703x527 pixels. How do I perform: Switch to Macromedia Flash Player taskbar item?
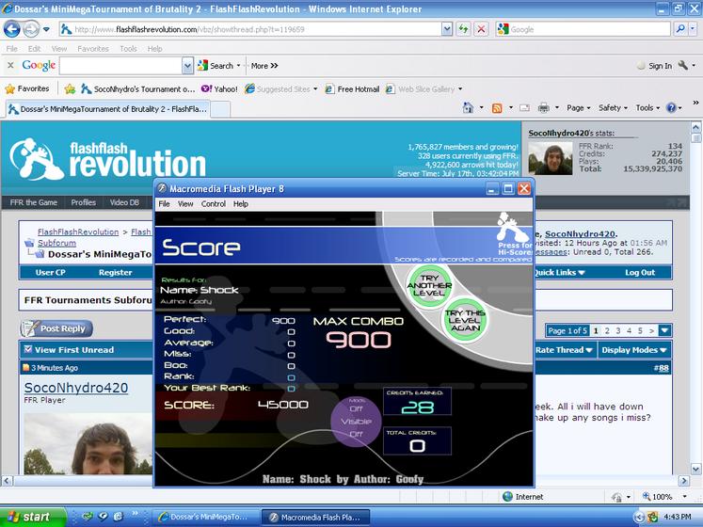pos(315,518)
